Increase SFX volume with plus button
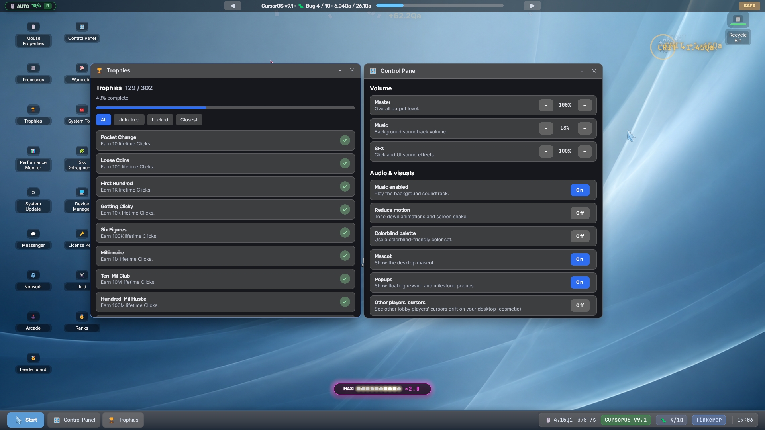This screenshot has height=430, width=765. click(x=585, y=151)
